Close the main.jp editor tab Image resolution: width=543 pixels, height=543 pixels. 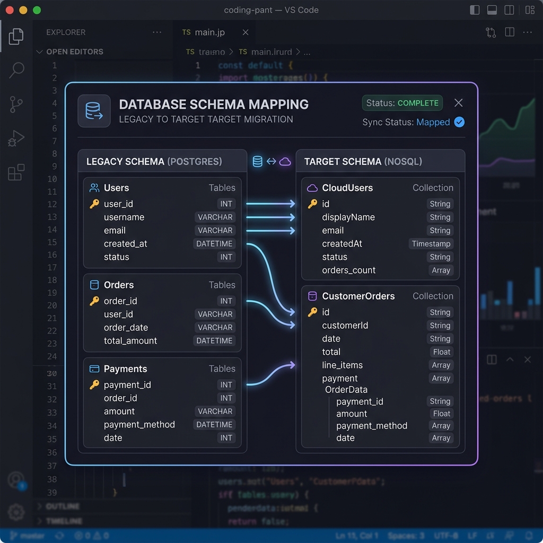[246, 32]
